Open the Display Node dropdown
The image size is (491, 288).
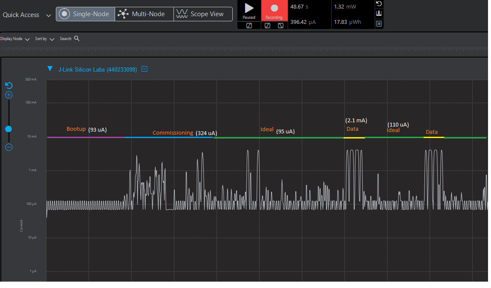pyautogui.click(x=15, y=38)
